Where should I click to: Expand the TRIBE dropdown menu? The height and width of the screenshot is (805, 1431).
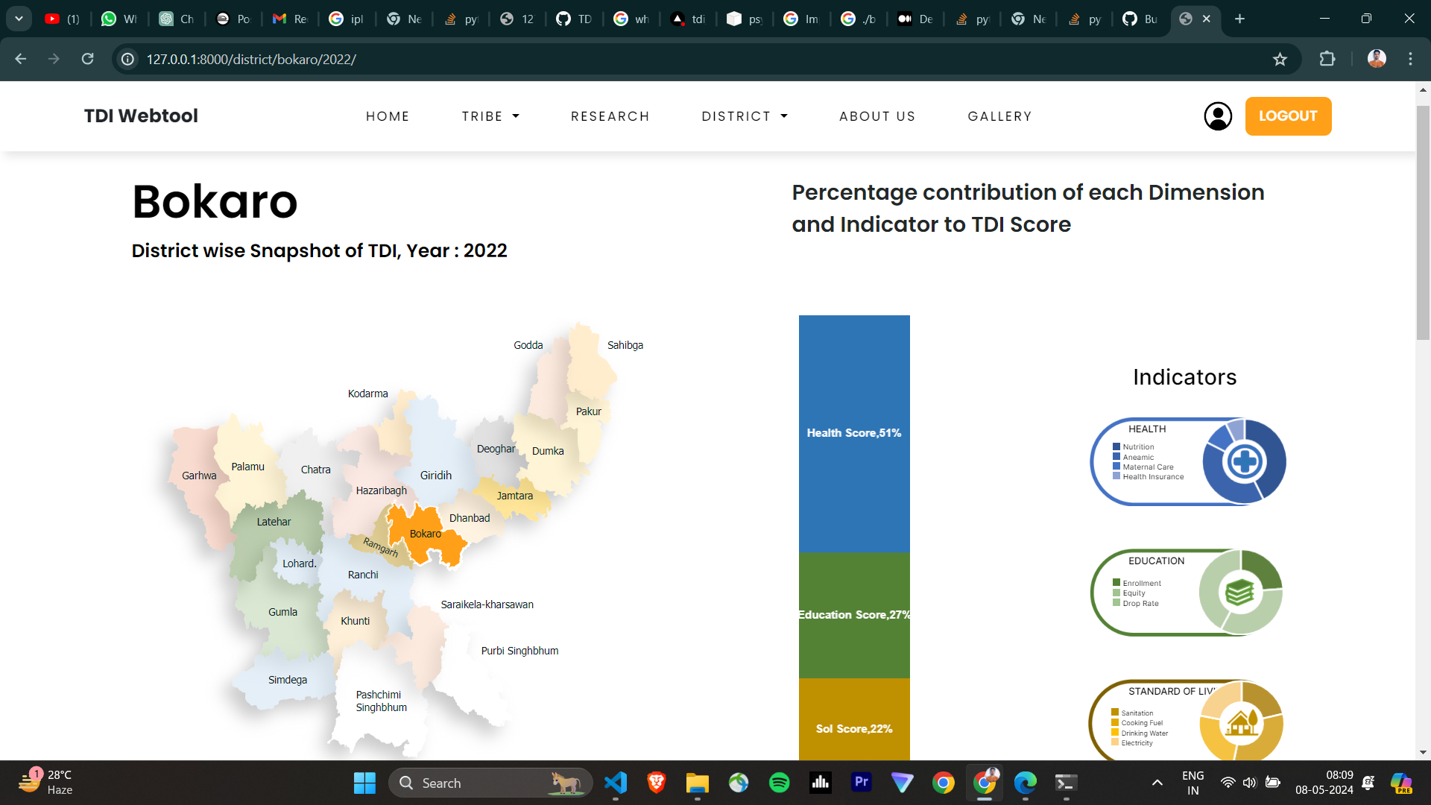pyautogui.click(x=490, y=116)
